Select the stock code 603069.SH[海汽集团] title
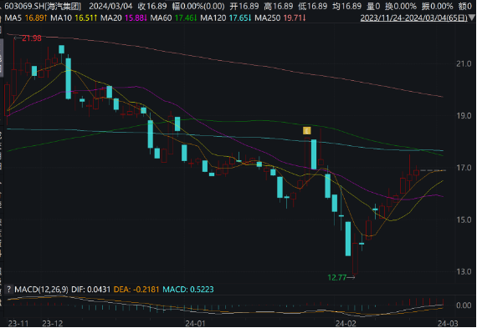 [43, 6]
